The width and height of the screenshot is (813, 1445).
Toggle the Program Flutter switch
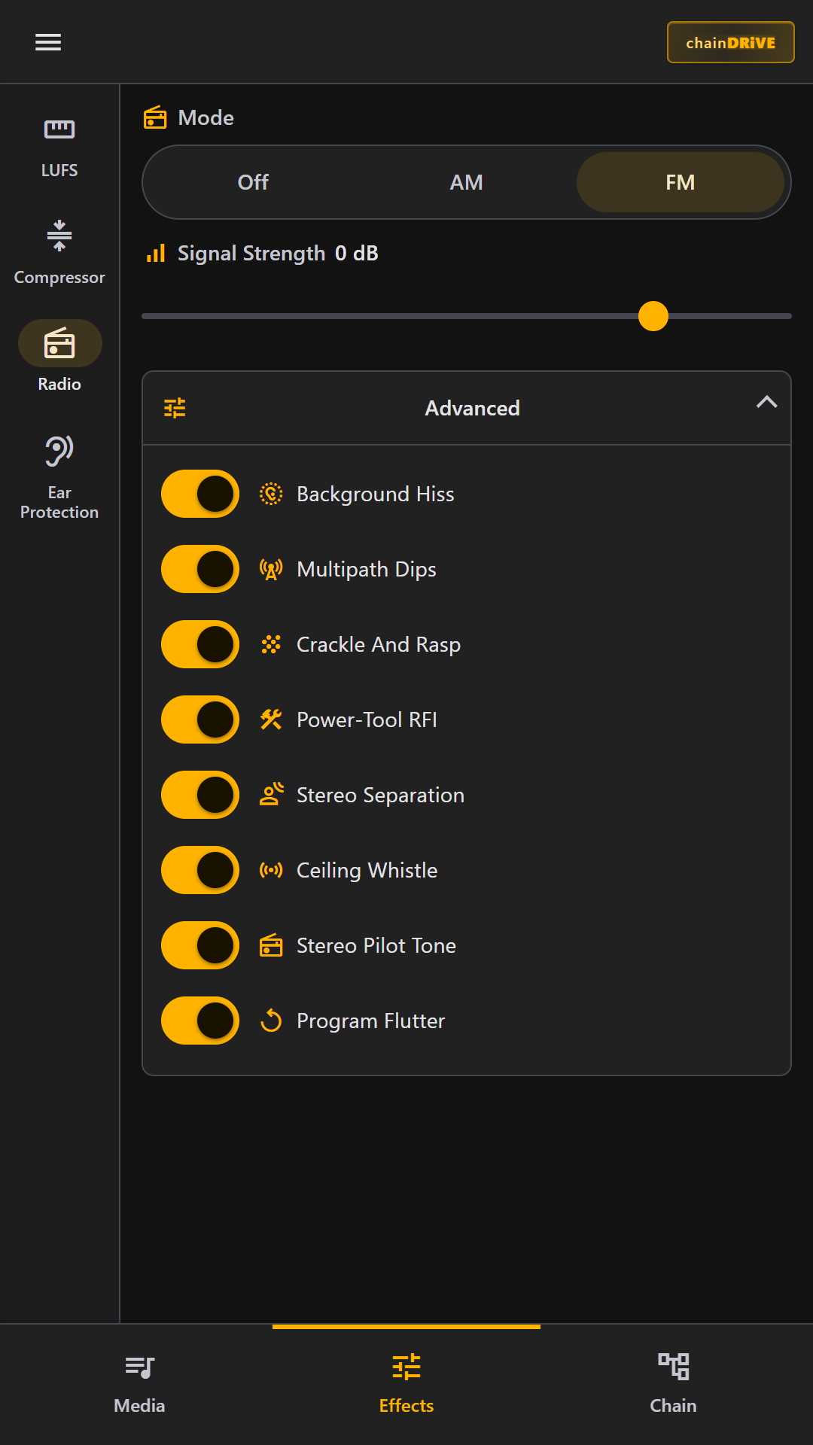pos(200,1021)
